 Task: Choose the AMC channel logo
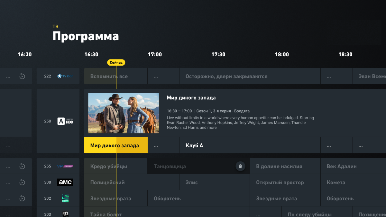(x=65, y=182)
